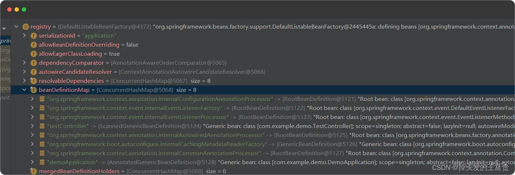Screen dimensions: 515x175
Task: Click the internalEventListenerProcessor entry icon
Action: (x=42, y=117)
